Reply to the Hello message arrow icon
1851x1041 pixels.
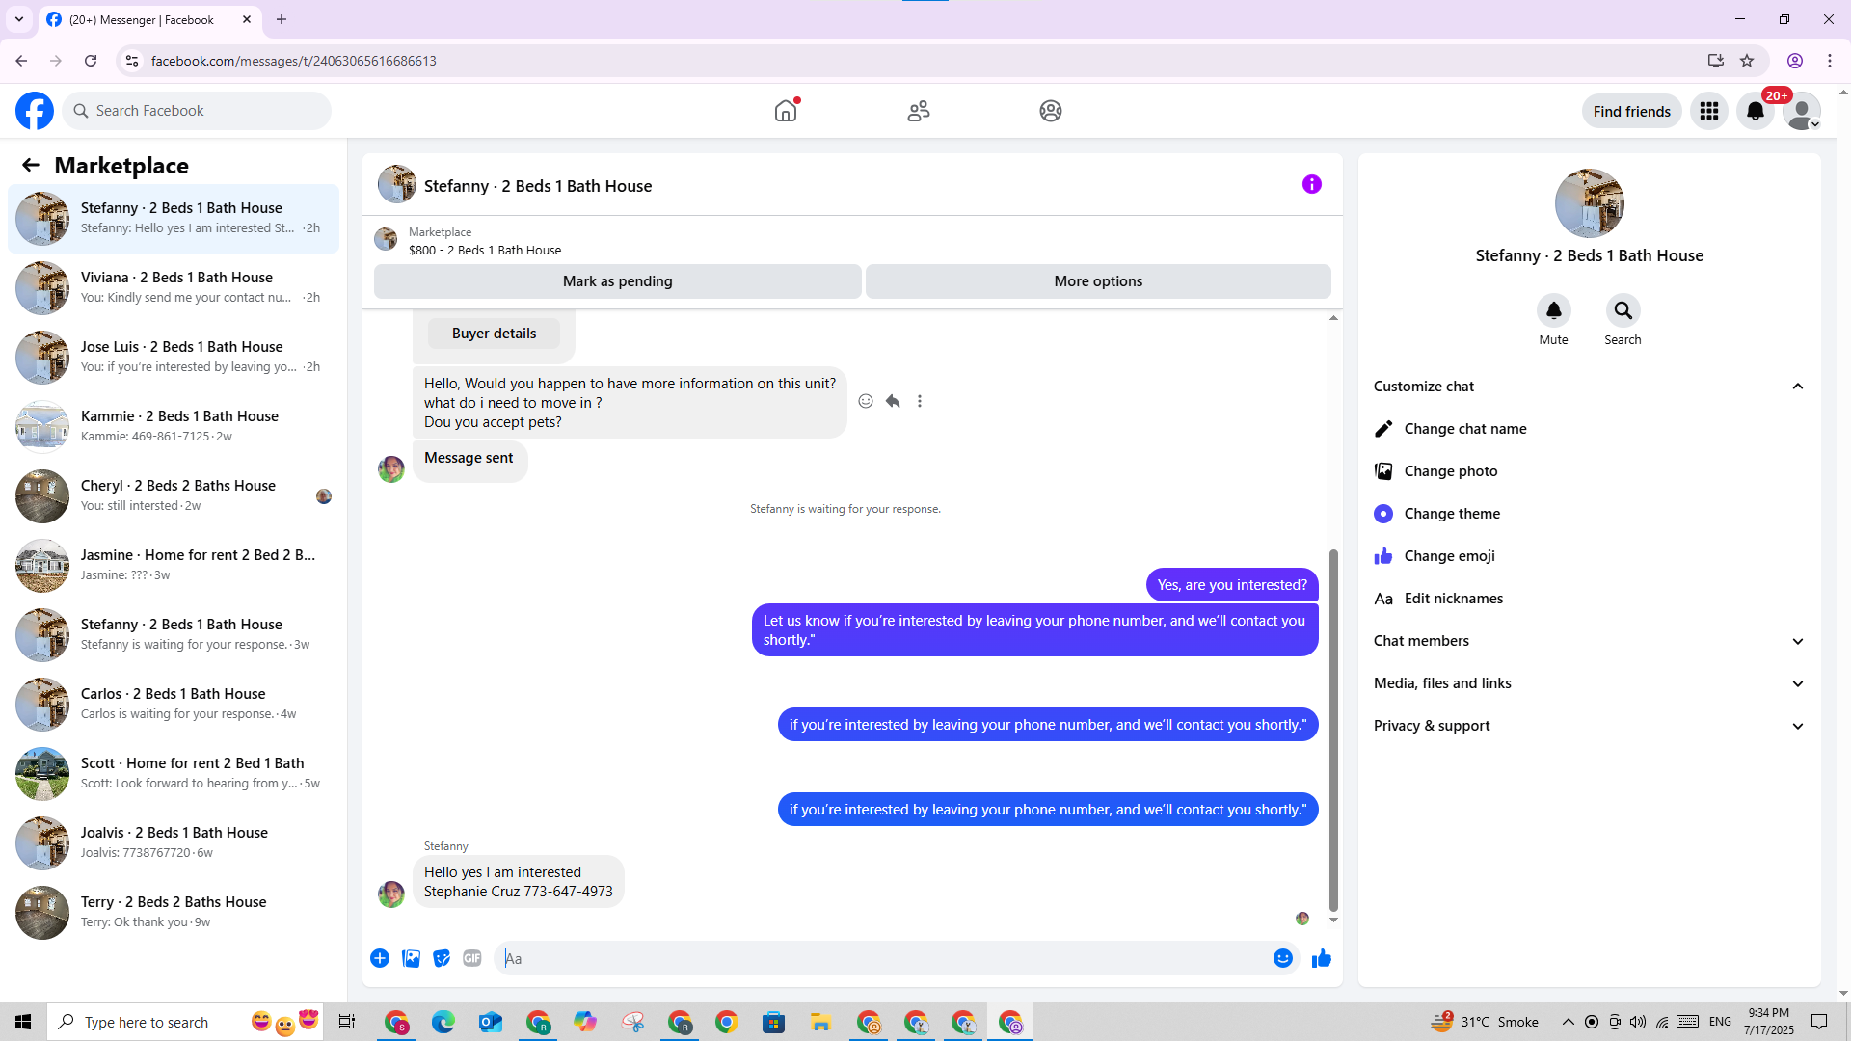(x=893, y=401)
